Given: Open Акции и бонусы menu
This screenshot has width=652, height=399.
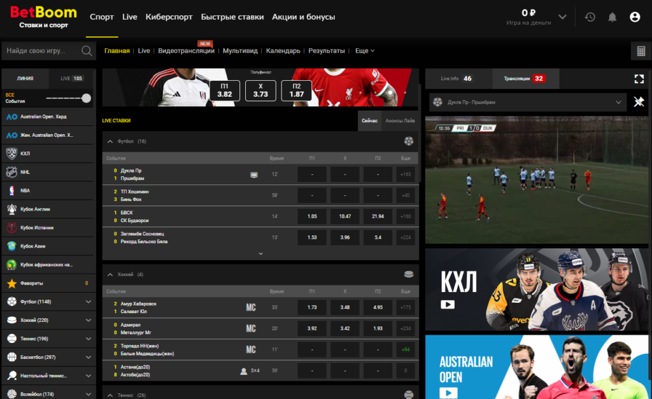Looking at the screenshot, I should (x=304, y=17).
